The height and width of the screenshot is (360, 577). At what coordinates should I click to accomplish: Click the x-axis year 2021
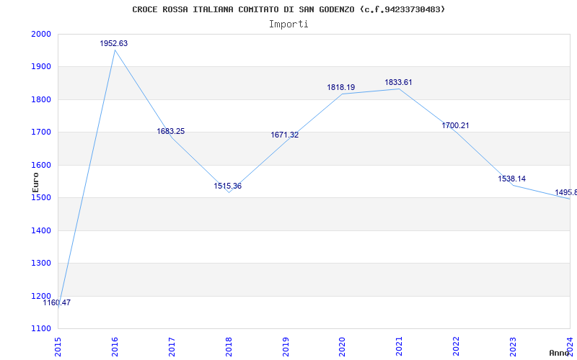(x=400, y=346)
